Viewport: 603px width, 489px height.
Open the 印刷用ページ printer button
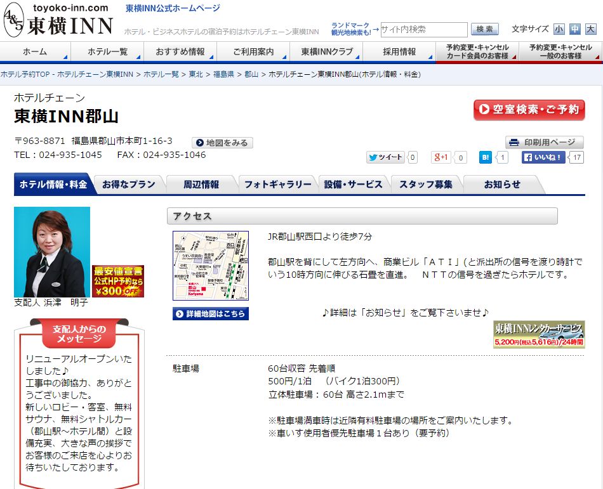click(544, 143)
